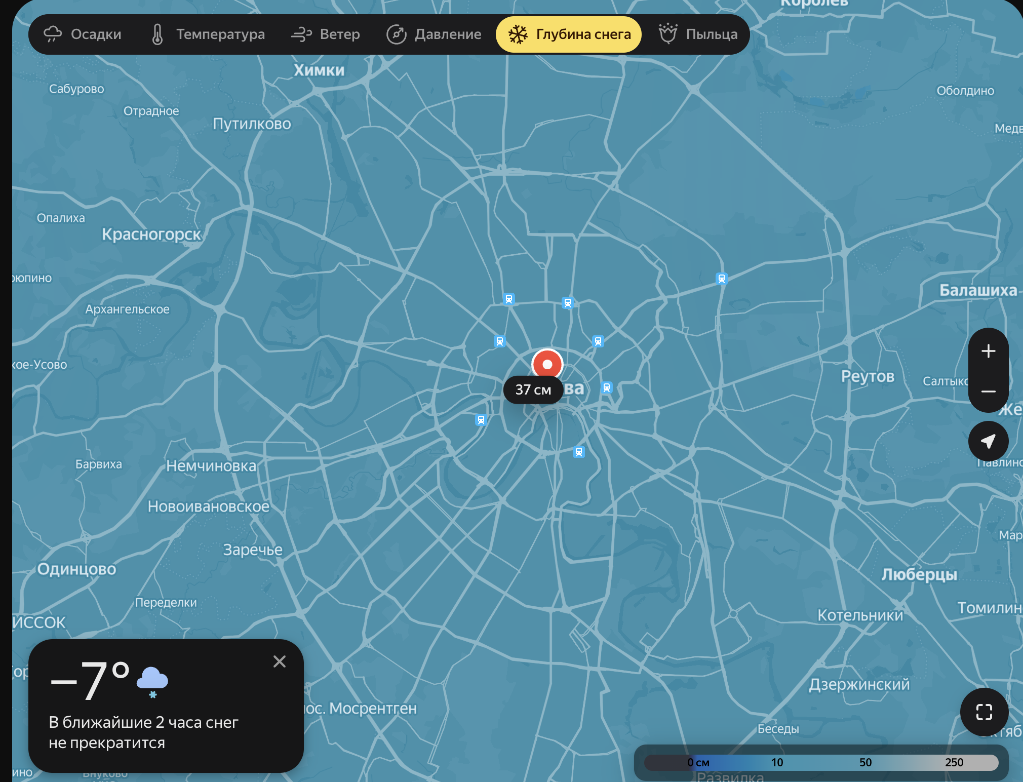
Task: Show the Ветер wind layer
Action: [326, 34]
